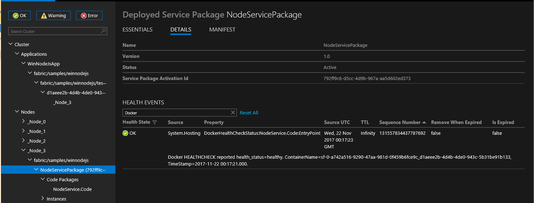Toggle the Warning health filter button
The image size is (534, 203).
point(53,15)
